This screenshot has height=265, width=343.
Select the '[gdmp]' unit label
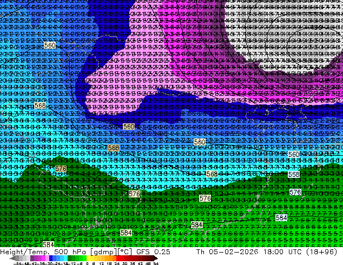click(104, 252)
